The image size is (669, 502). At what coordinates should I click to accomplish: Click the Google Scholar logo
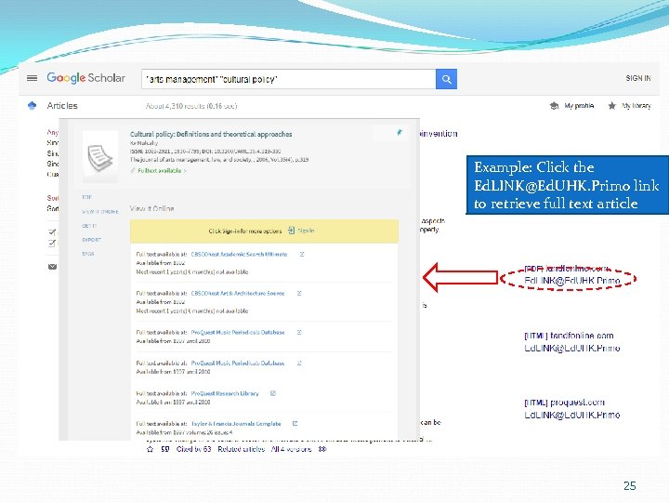click(85, 78)
